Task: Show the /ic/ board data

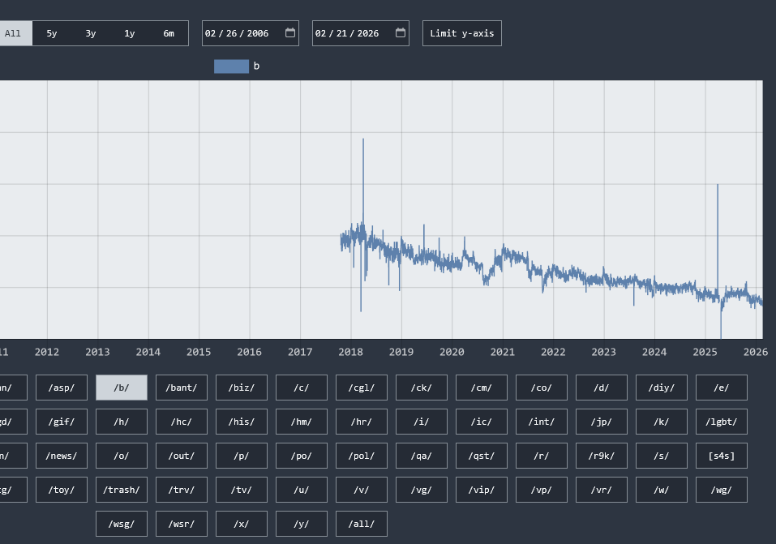Action: coord(482,422)
